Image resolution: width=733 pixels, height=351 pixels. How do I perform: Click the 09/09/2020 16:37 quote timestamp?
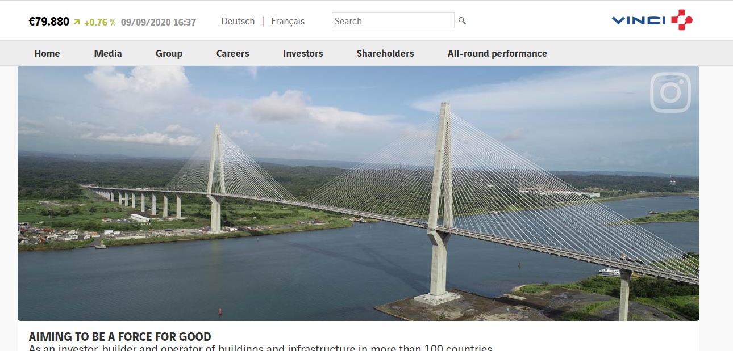pyautogui.click(x=159, y=22)
